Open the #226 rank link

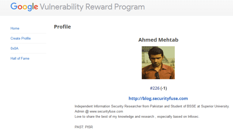click(154, 88)
